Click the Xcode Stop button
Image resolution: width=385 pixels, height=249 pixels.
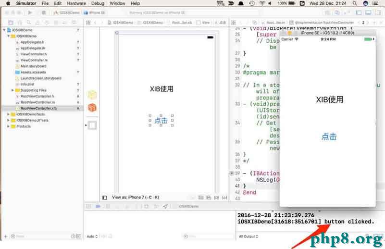pos(44,12)
